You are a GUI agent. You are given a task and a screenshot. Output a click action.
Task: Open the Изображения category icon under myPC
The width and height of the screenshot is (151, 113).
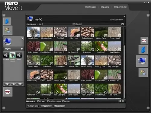pyautogui.click(x=12, y=55)
